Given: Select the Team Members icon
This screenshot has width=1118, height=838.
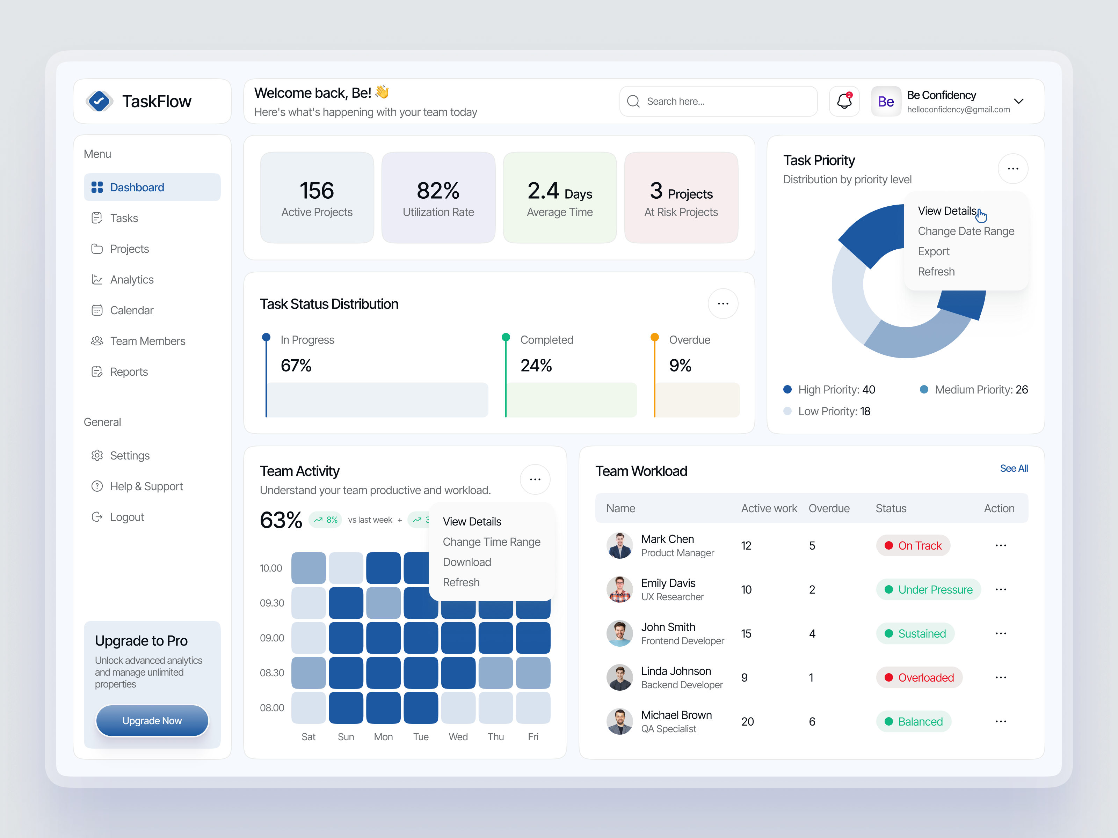Looking at the screenshot, I should 97,341.
